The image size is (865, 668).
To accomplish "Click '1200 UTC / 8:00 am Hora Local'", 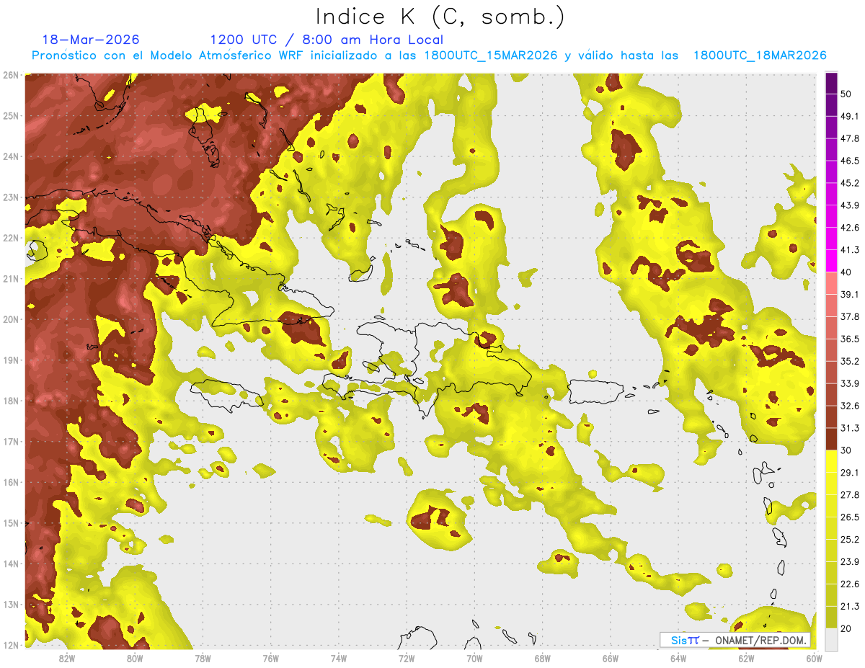I will tap(327, 40).
